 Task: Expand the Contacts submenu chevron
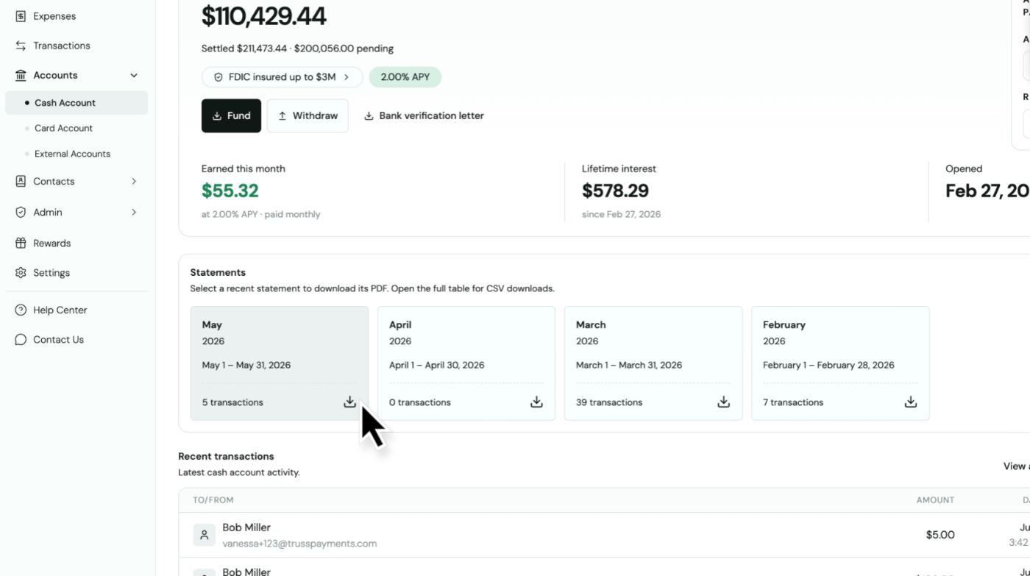pos(134,181)
